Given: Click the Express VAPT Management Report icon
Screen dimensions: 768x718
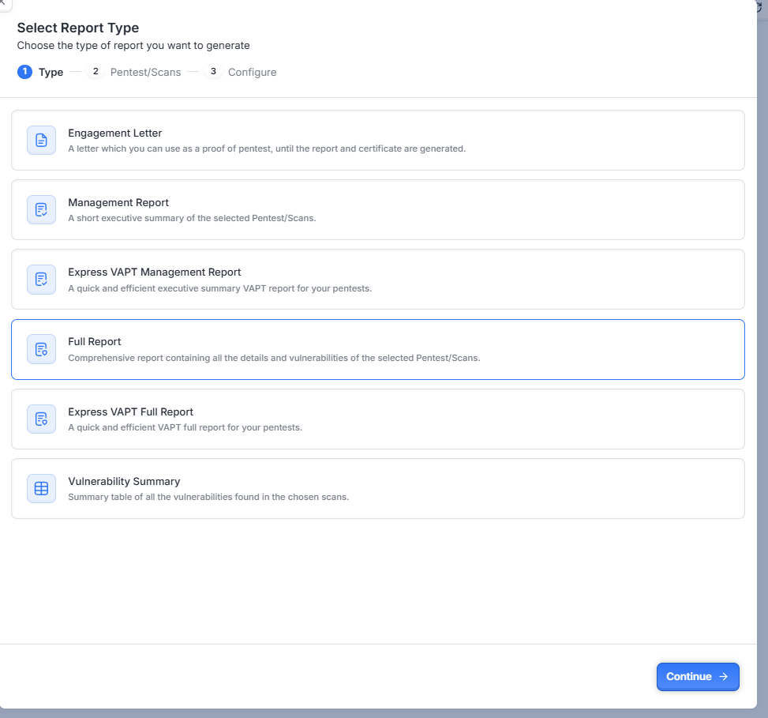Looking at the screenshot, I should coord(41,280).
